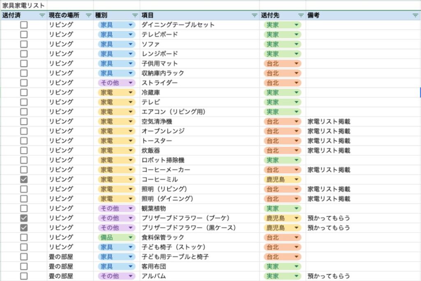Select the 備考 header label
Image resolution: width=421 pixels, height=281 pixels.
(x=313, y=15)
